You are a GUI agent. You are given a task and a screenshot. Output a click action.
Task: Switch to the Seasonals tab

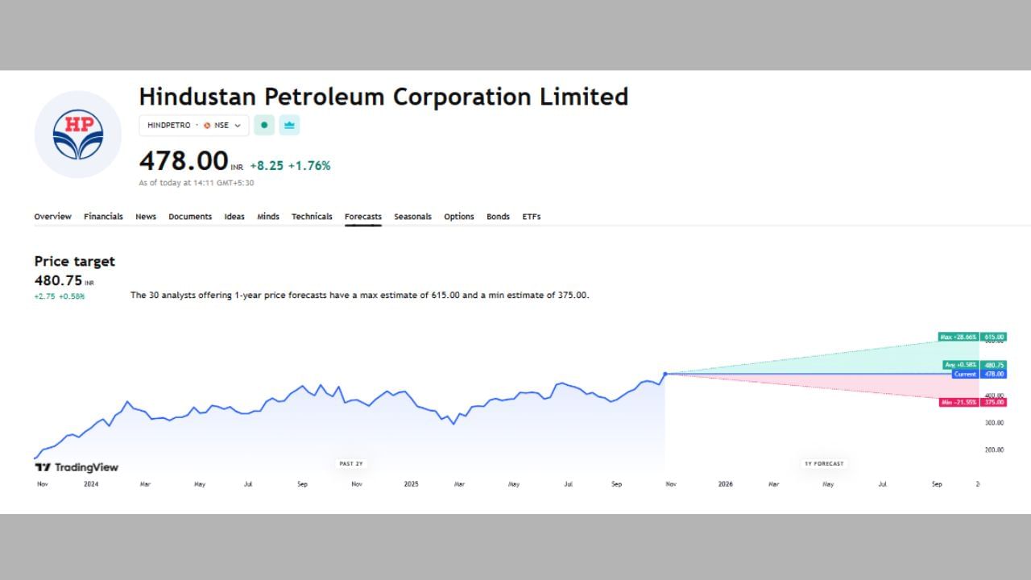(x=412, y=216)
